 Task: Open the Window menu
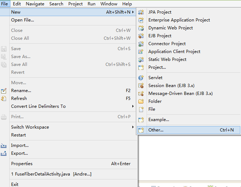click(109, 4)
